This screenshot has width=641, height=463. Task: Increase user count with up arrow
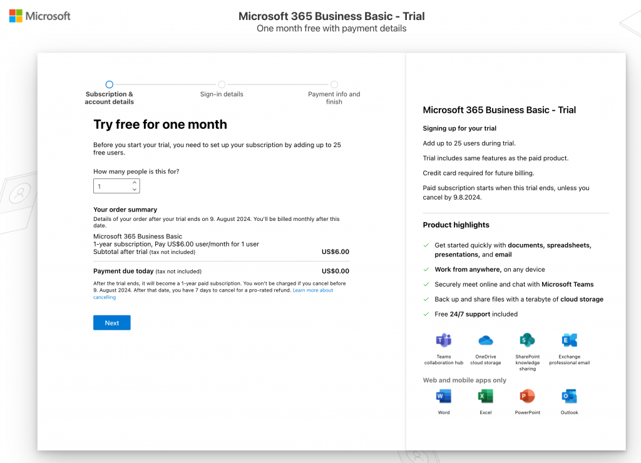(x=135, y=183)
